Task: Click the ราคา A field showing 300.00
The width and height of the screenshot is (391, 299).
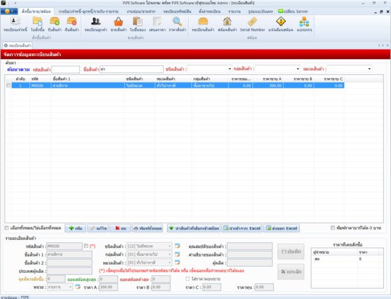Action: [109, 287]
